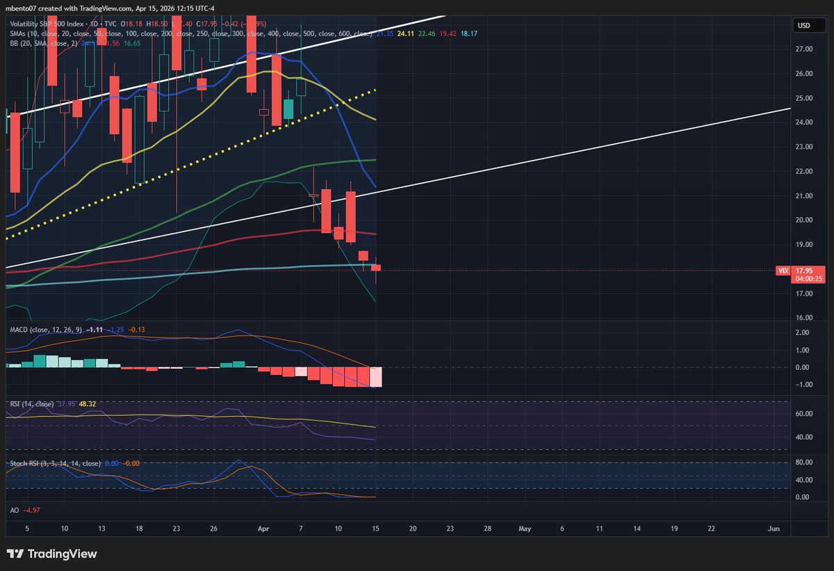
Task: Click the 16.00 price axis label
Action: click(805, 318)
